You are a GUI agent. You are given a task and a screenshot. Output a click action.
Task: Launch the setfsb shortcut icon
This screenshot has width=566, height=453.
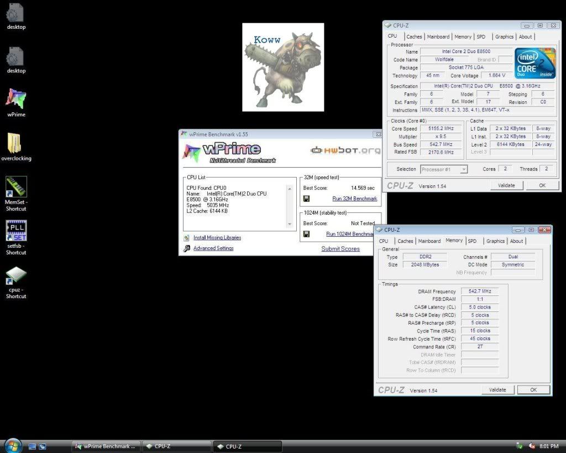(15, 232)
